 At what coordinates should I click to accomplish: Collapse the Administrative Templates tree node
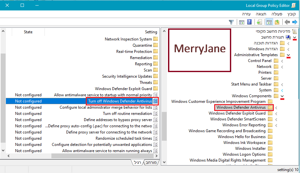pos(288,55)
